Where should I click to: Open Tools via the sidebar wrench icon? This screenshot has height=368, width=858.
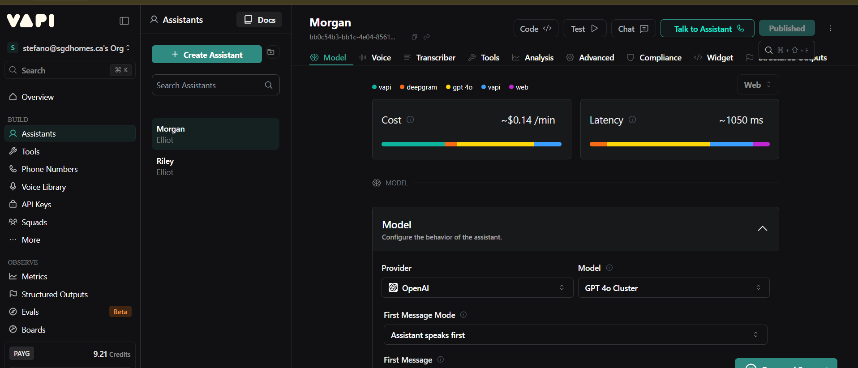[13, 151]
